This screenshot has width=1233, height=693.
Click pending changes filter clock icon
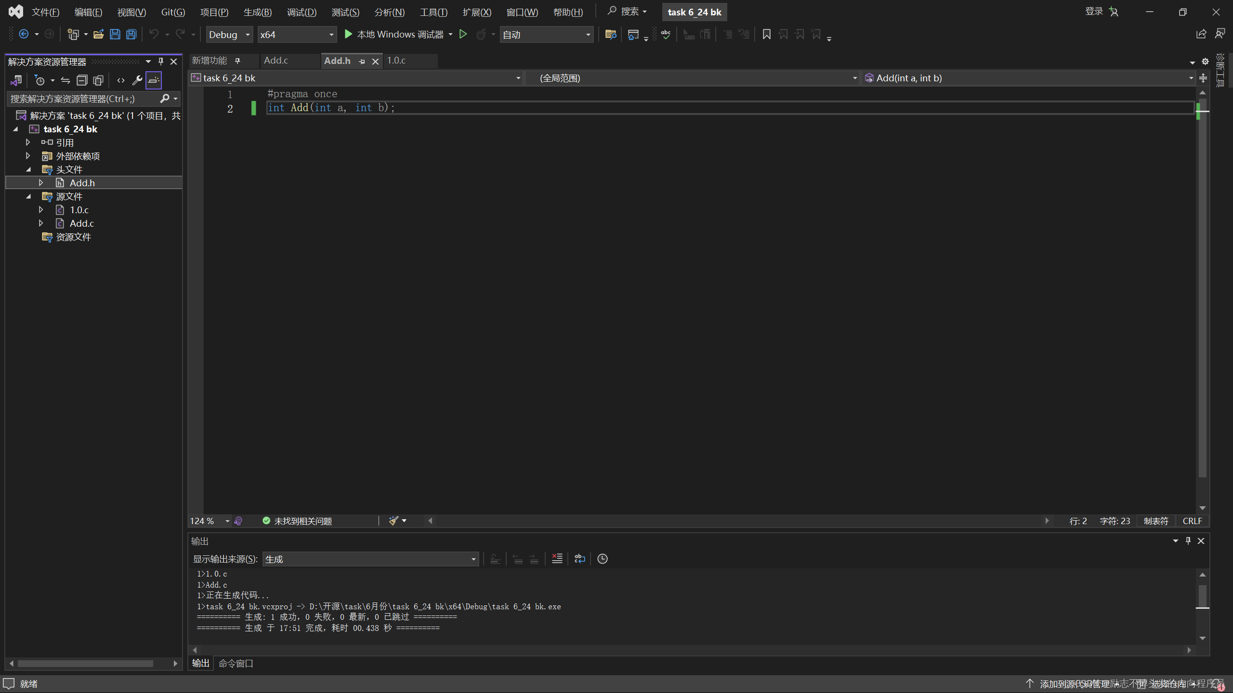click(39, 80)
